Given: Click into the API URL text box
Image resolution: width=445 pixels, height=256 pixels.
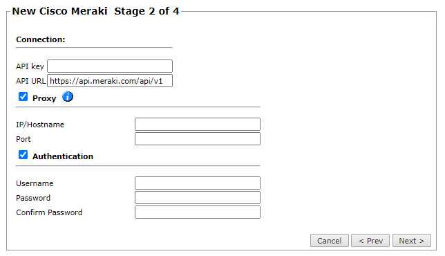Looking at the screenshot, I should click(110, 81).
